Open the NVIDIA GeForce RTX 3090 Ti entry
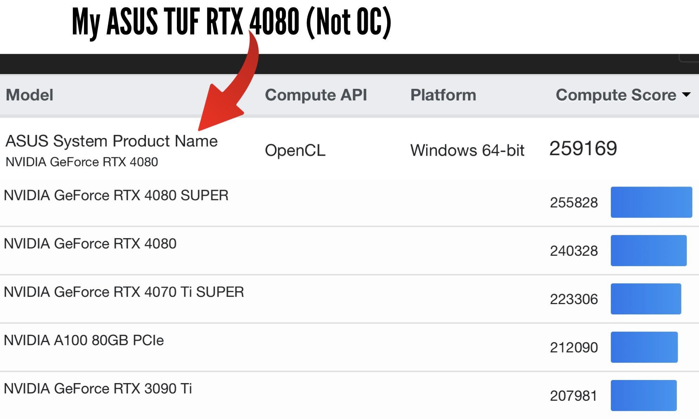699x419 pixels. coord(98,388)
